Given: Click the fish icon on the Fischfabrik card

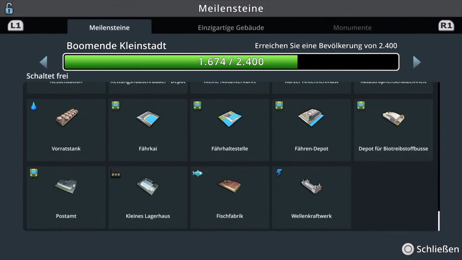Looking at the screenshot, I should click(197, 173).
